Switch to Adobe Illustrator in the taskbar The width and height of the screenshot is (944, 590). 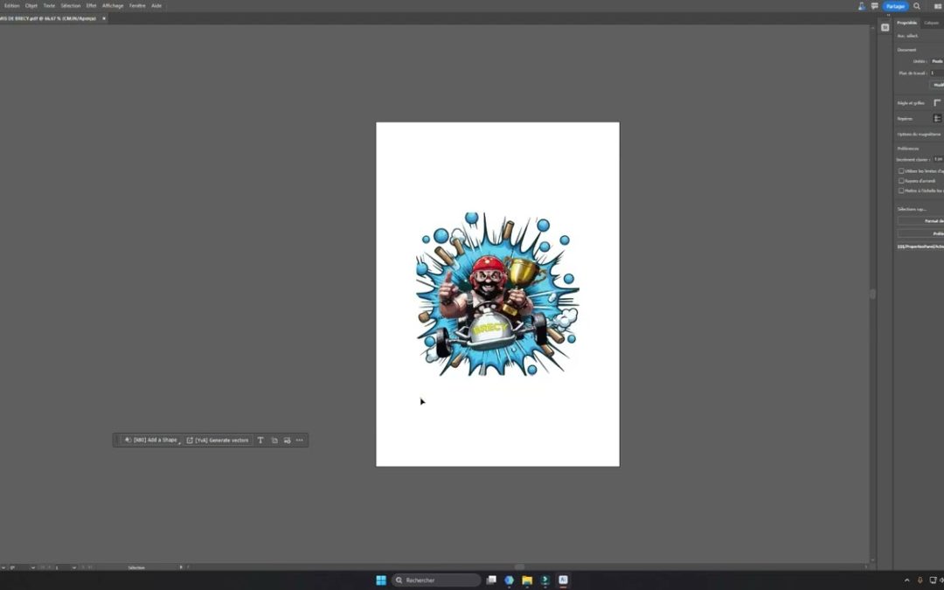[x=563, y=580]
